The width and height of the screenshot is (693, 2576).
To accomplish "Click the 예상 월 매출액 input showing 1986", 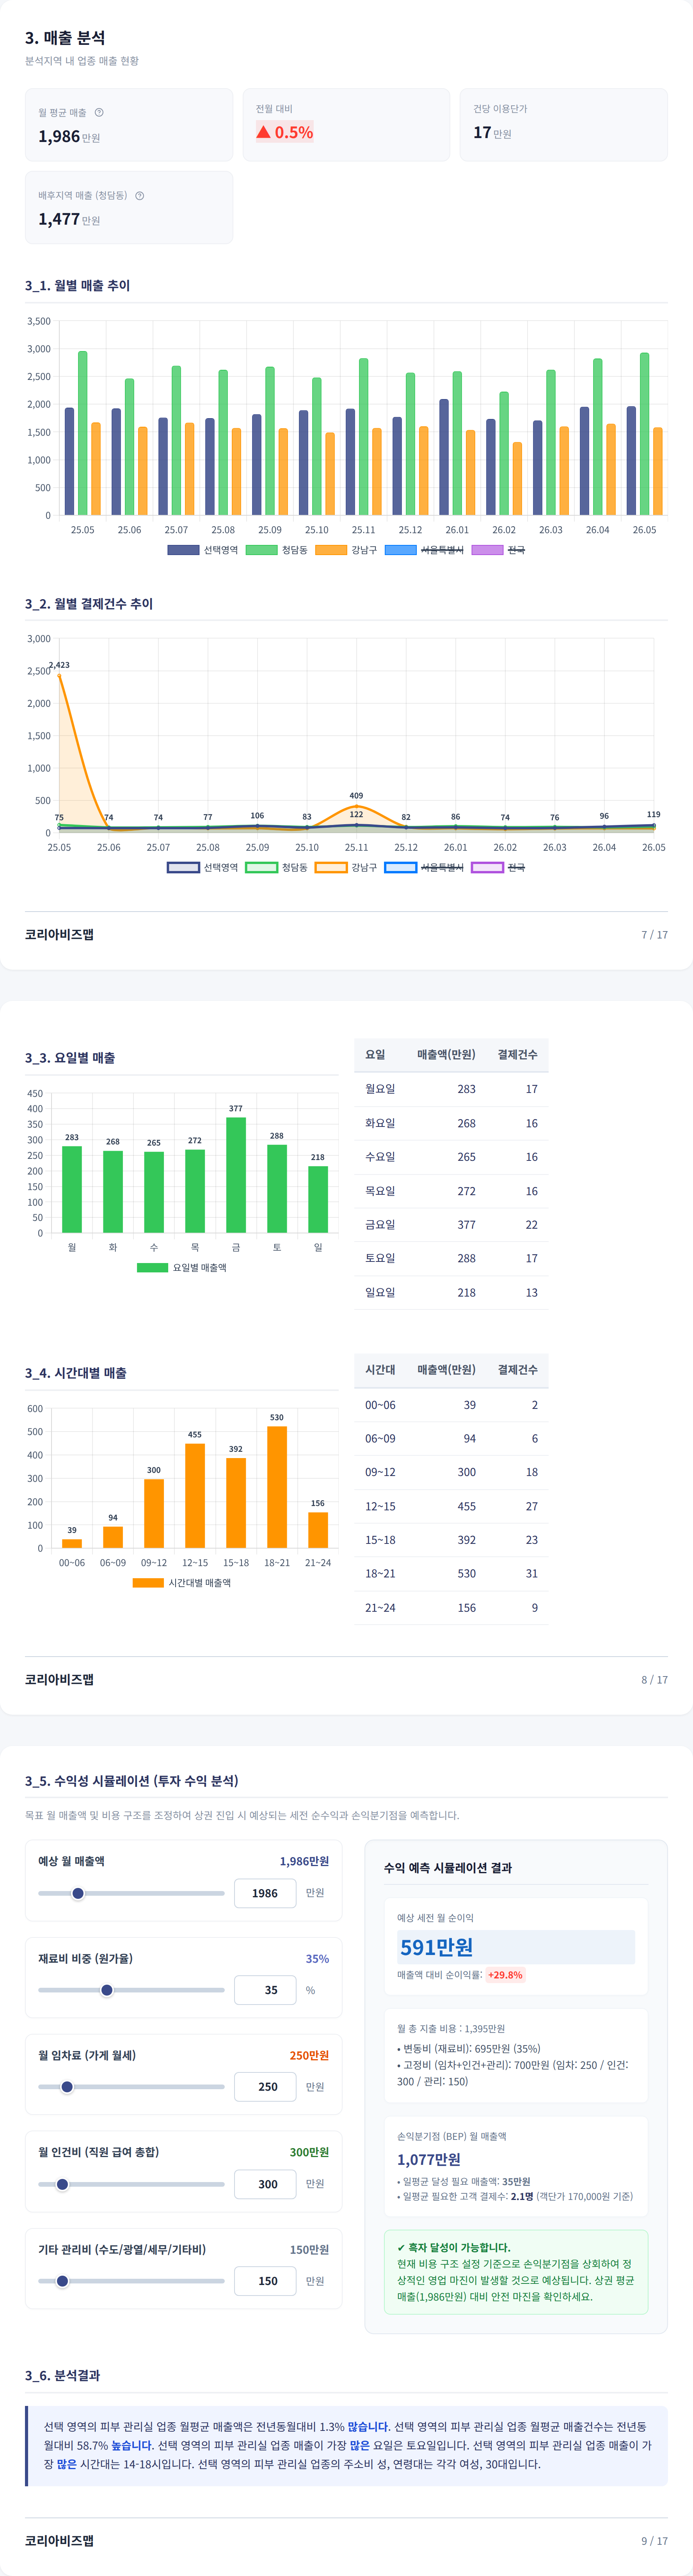I will pyautogui.click(x=265, y=1893).
